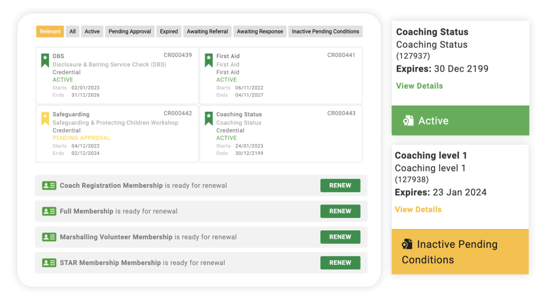Open the Safeguarding credential card CR000442
The image size is (546, 306).
coord(117,134)
